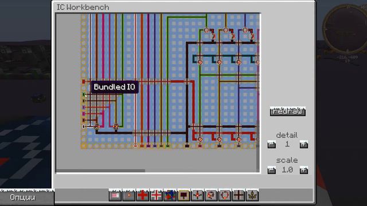The width and height of the screenshot is (367, 206).
Task: Click the horizontal scrollbar under the circuit canvas
Action: tap(100, 171)
